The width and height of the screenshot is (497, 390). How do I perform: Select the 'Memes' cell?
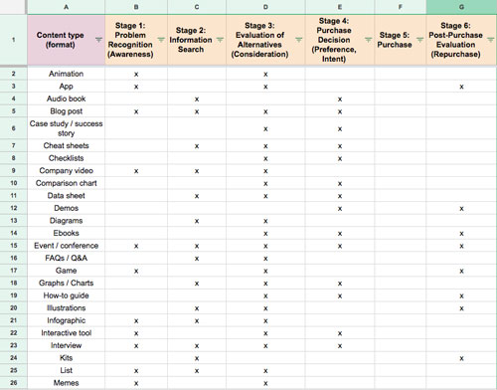point(66,383)
